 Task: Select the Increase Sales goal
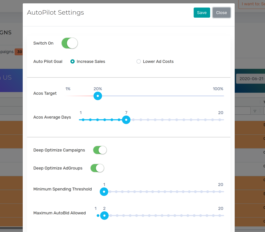(72, 61)
